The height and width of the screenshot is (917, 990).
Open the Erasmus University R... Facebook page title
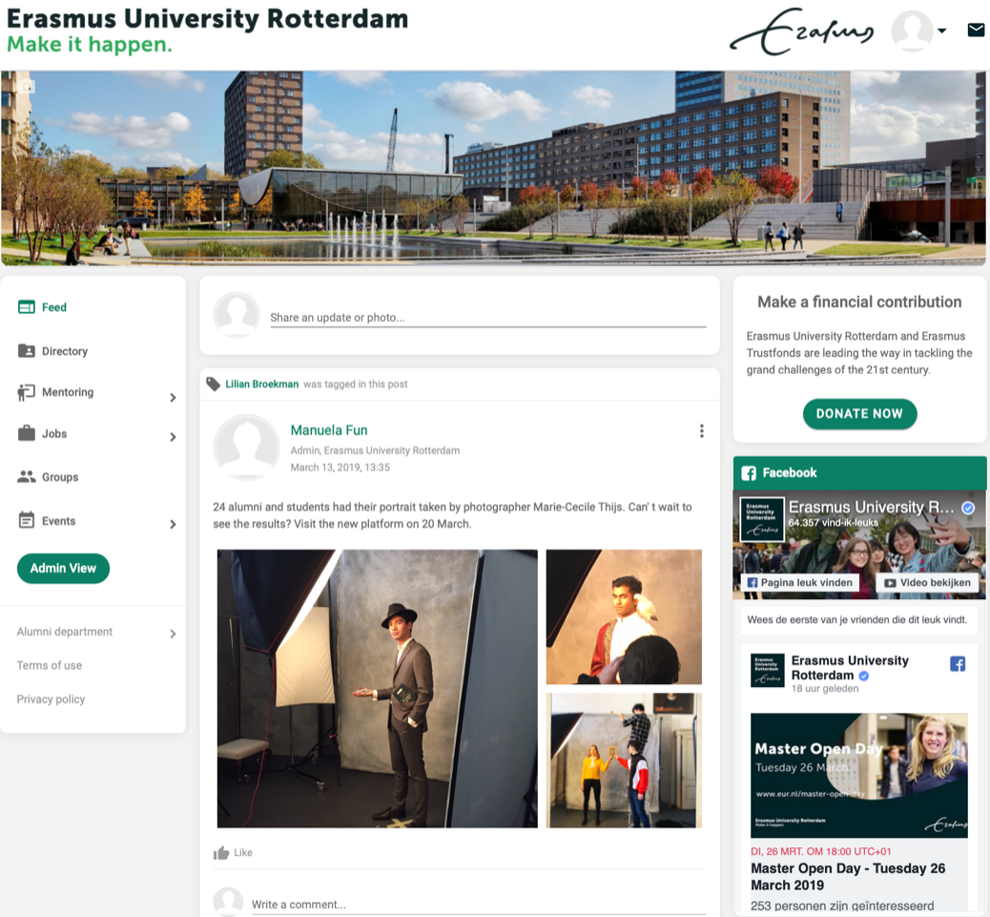click(872, 507)
